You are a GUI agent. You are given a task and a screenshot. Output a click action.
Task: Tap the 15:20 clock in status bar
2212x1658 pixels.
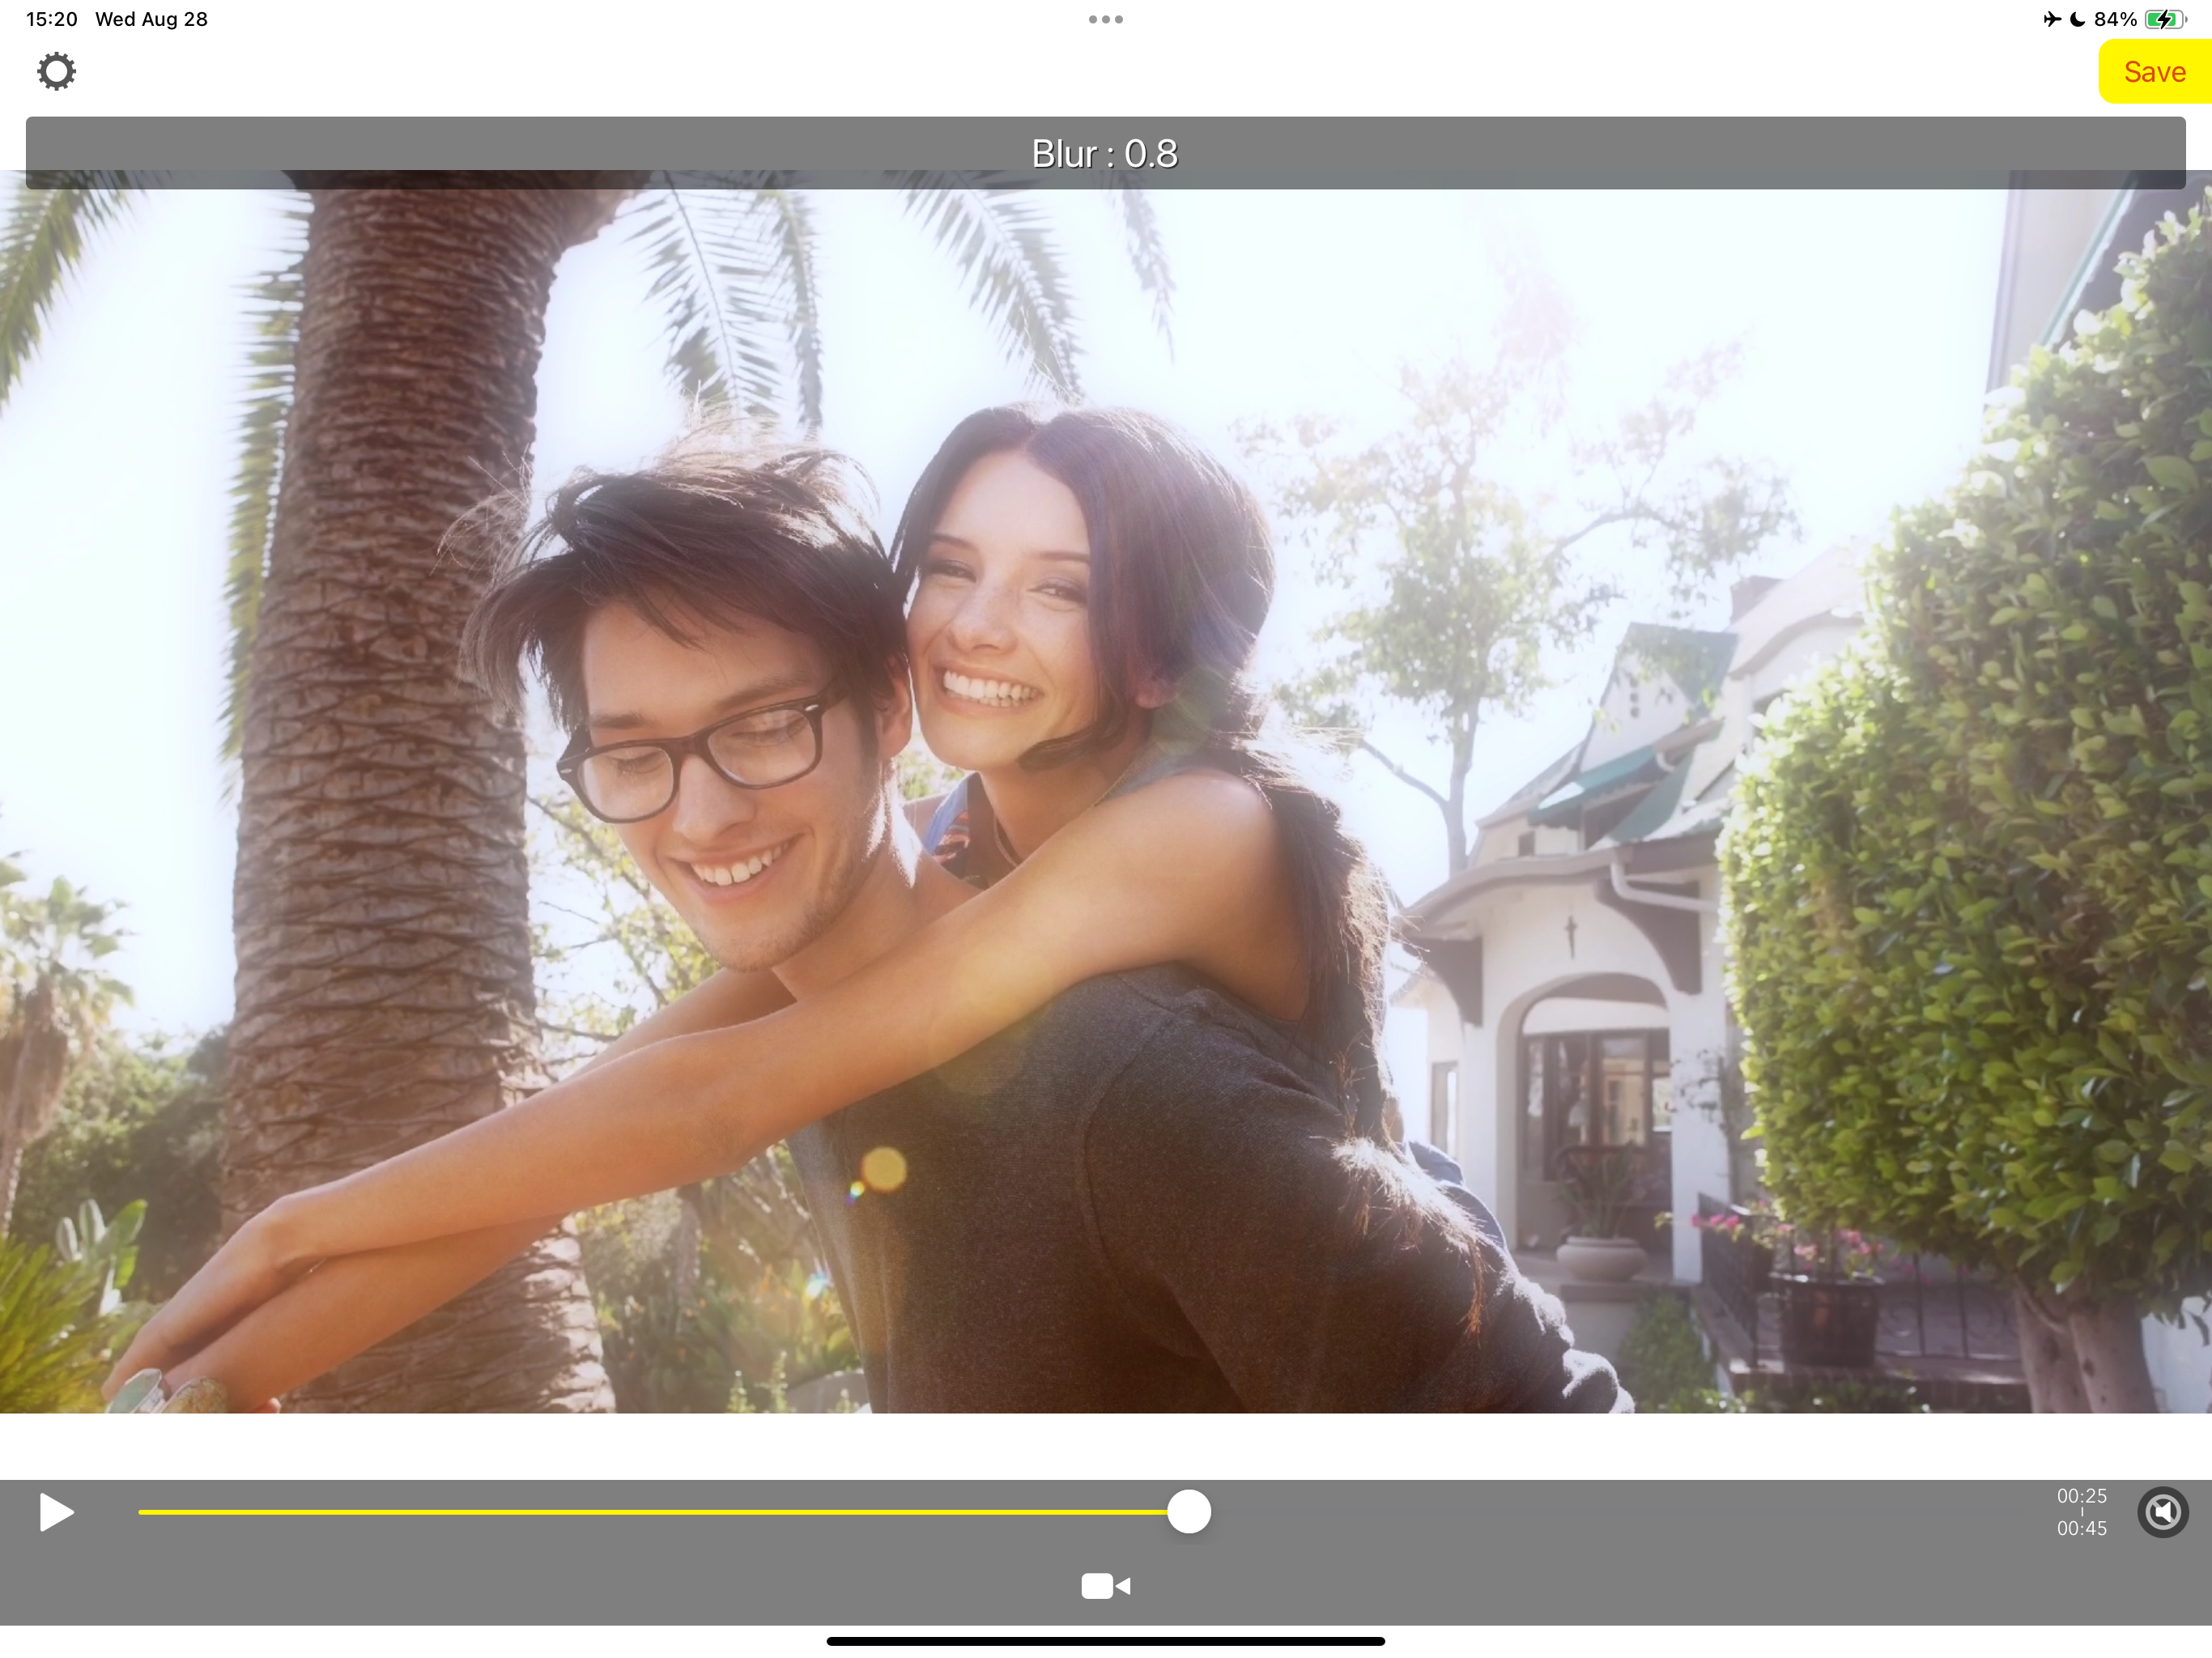pos(51,19)
